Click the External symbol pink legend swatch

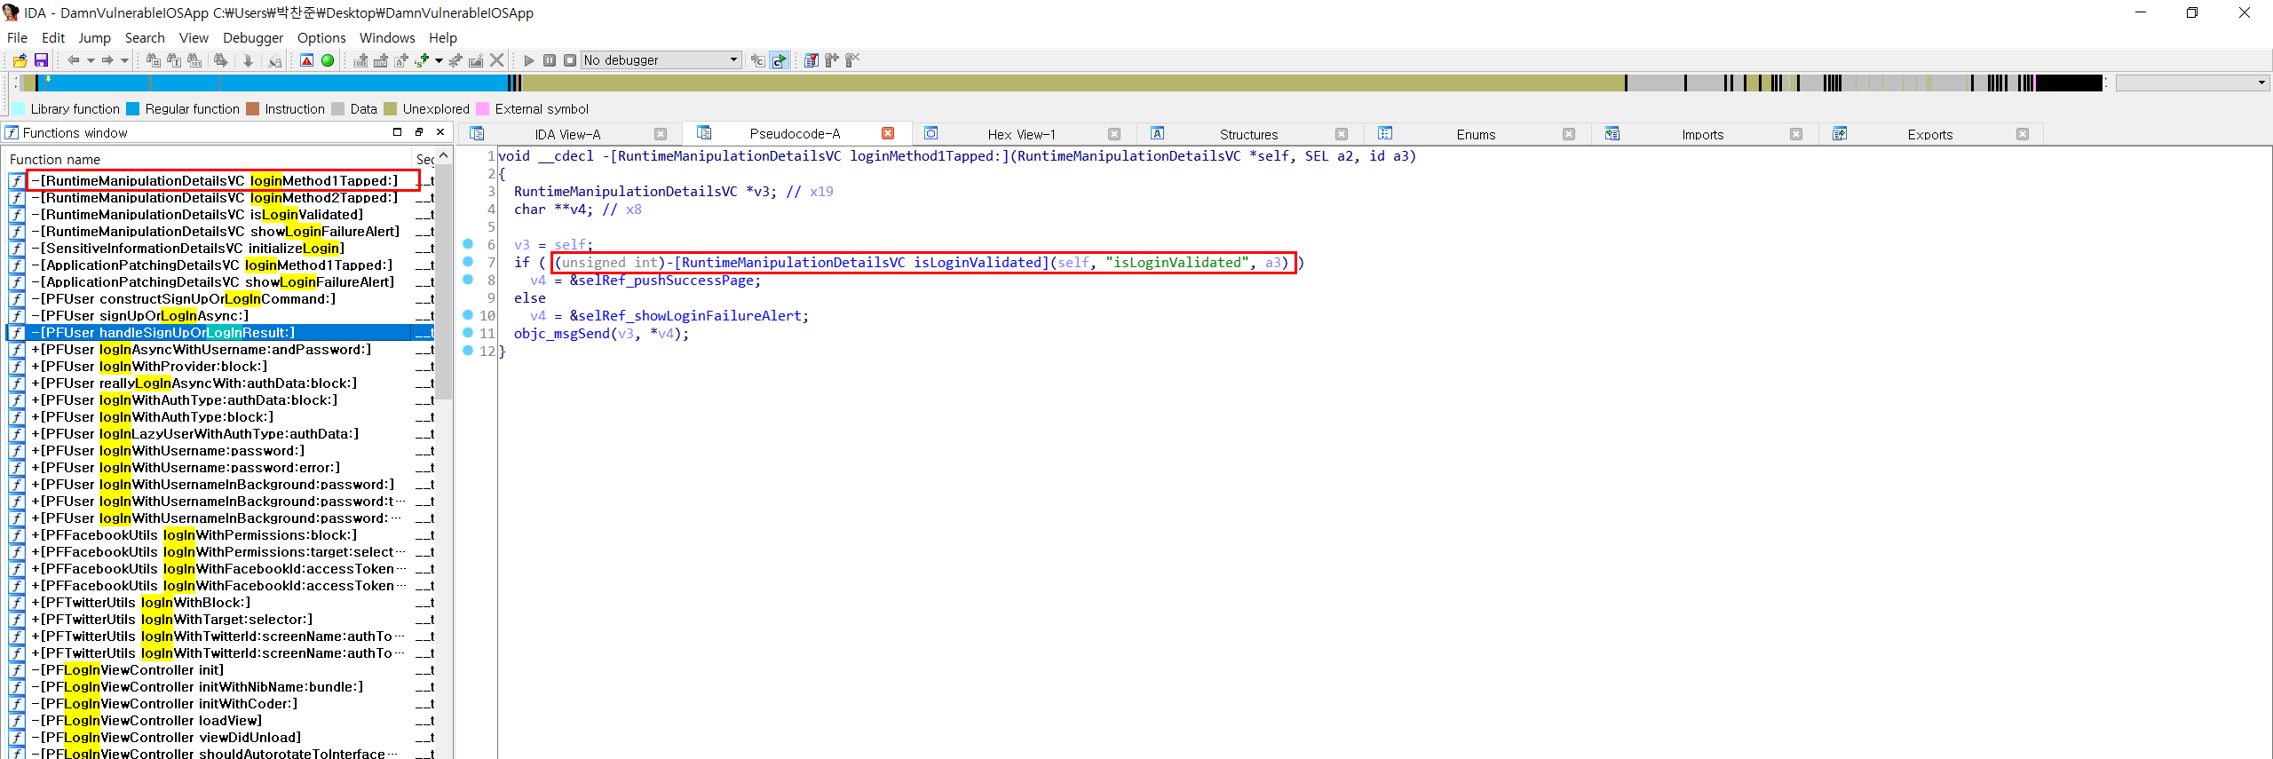pos(483,108)
